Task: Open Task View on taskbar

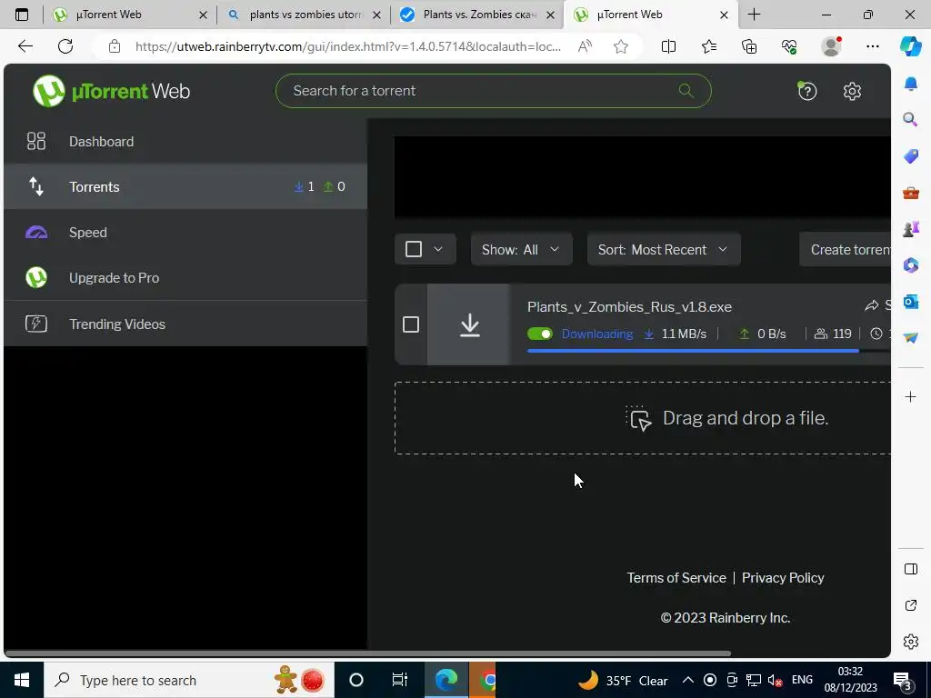Action: (400, 680)
